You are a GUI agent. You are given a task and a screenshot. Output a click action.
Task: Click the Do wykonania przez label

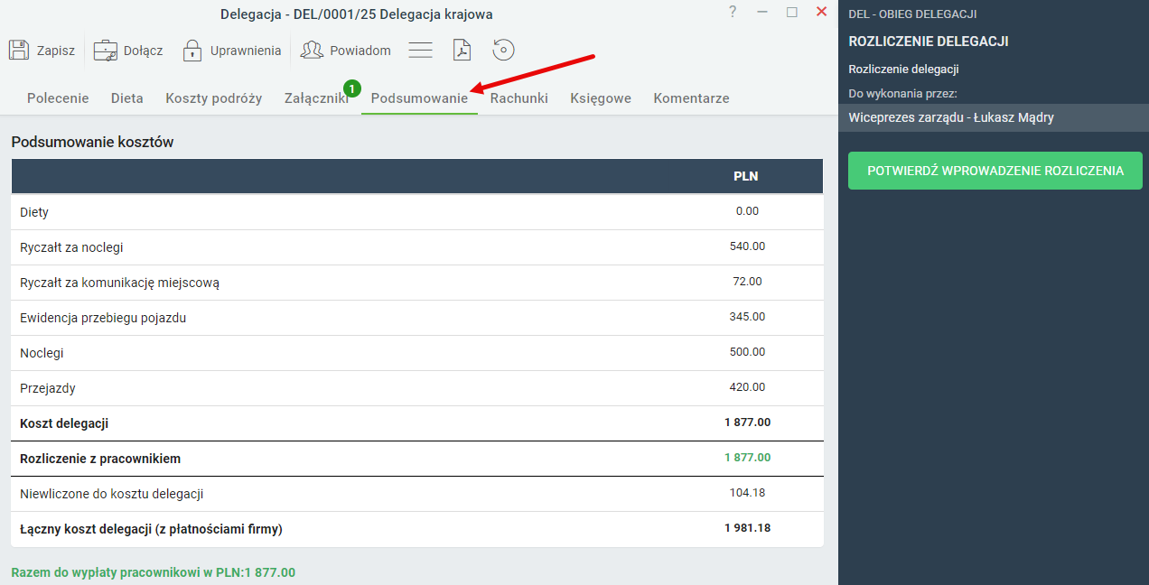[902, 93]
